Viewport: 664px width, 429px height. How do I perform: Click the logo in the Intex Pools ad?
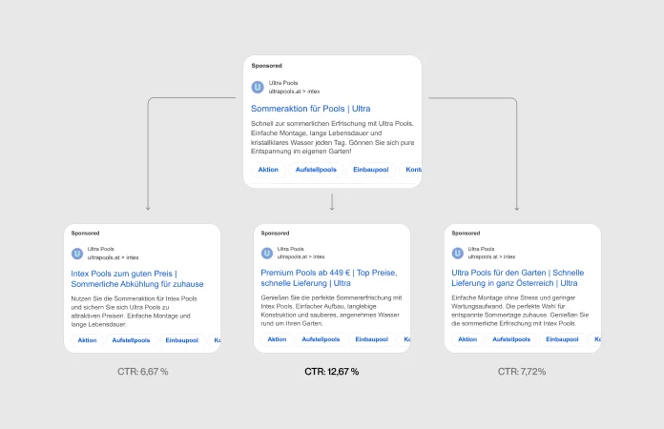[x=77, y=253]
